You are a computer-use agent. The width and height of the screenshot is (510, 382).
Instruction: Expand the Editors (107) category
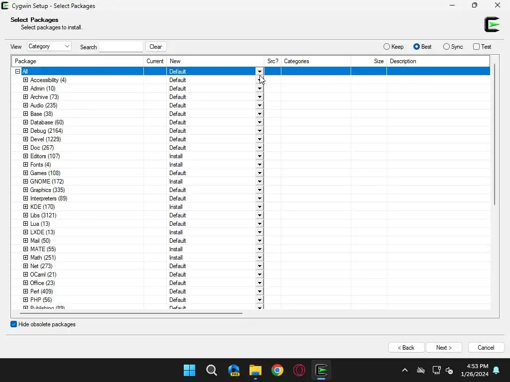tap(26, 156)
